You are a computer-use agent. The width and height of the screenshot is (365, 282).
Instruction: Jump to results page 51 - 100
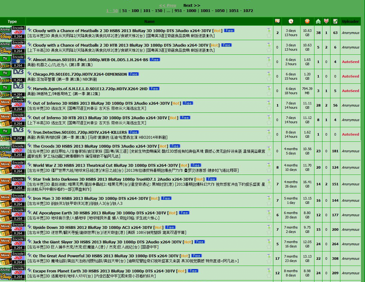[x=130, y=11]
